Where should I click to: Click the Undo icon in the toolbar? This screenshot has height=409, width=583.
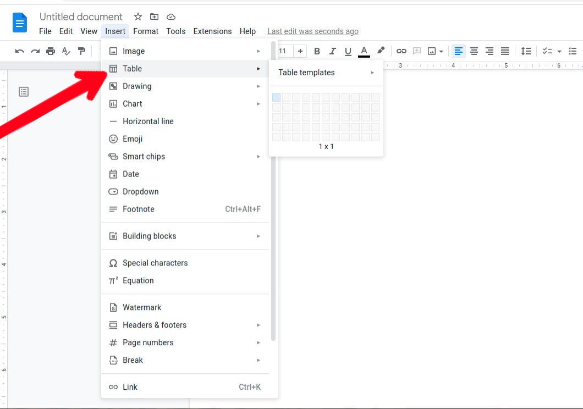click(x=19, y=51)
